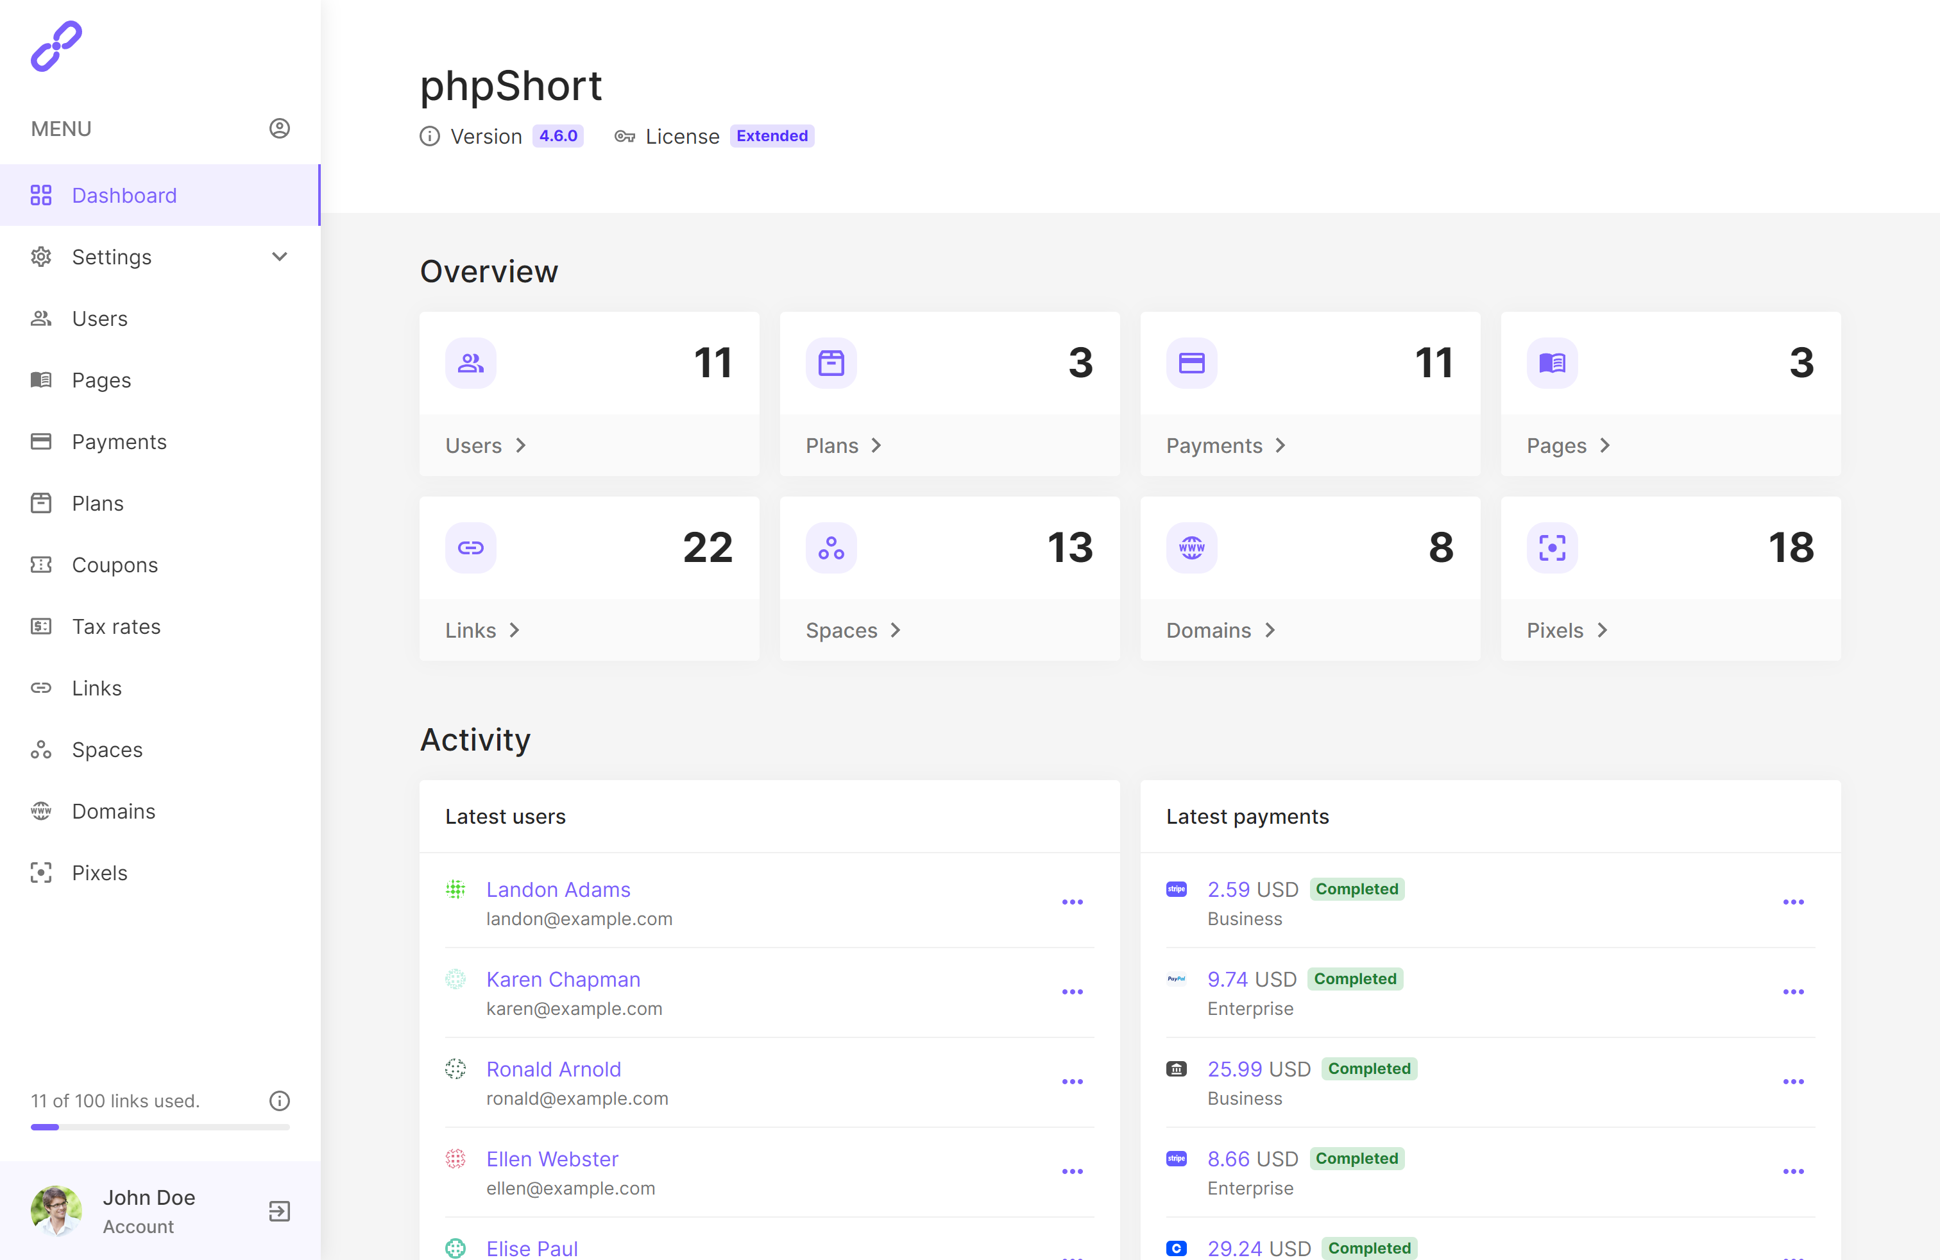Click the Extended license badge
Viewport: 1940px width, 1260px height.
pyautogui.click(x=772, y=136)
